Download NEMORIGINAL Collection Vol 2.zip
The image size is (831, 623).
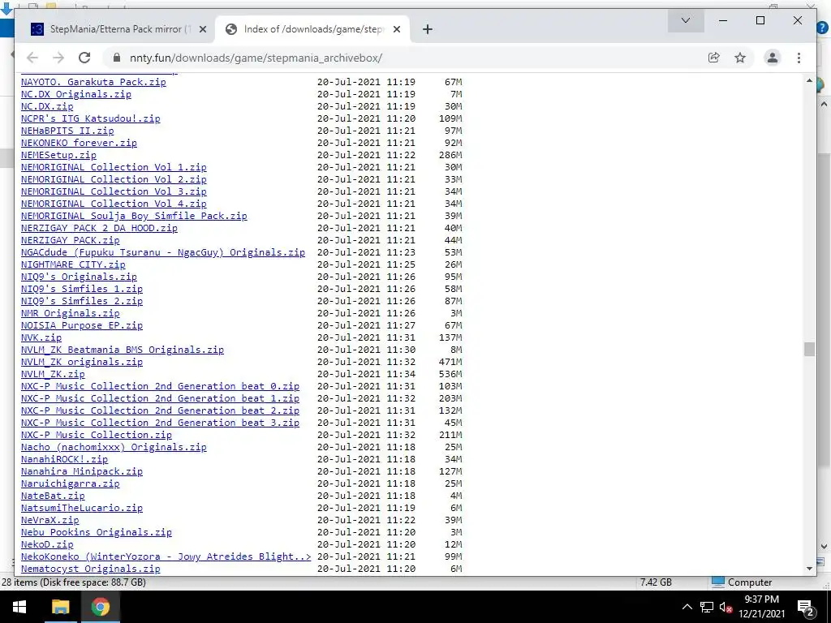(x=114, y=179)
